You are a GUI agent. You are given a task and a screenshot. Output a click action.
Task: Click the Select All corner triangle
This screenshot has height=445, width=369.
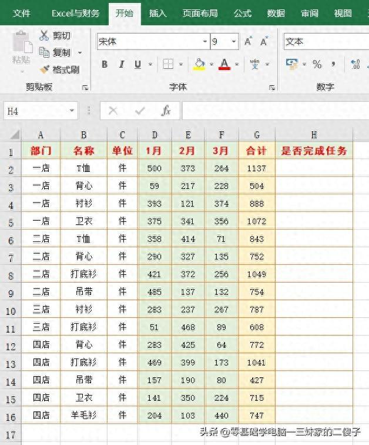pyautogui.click(x=14, y=135)
